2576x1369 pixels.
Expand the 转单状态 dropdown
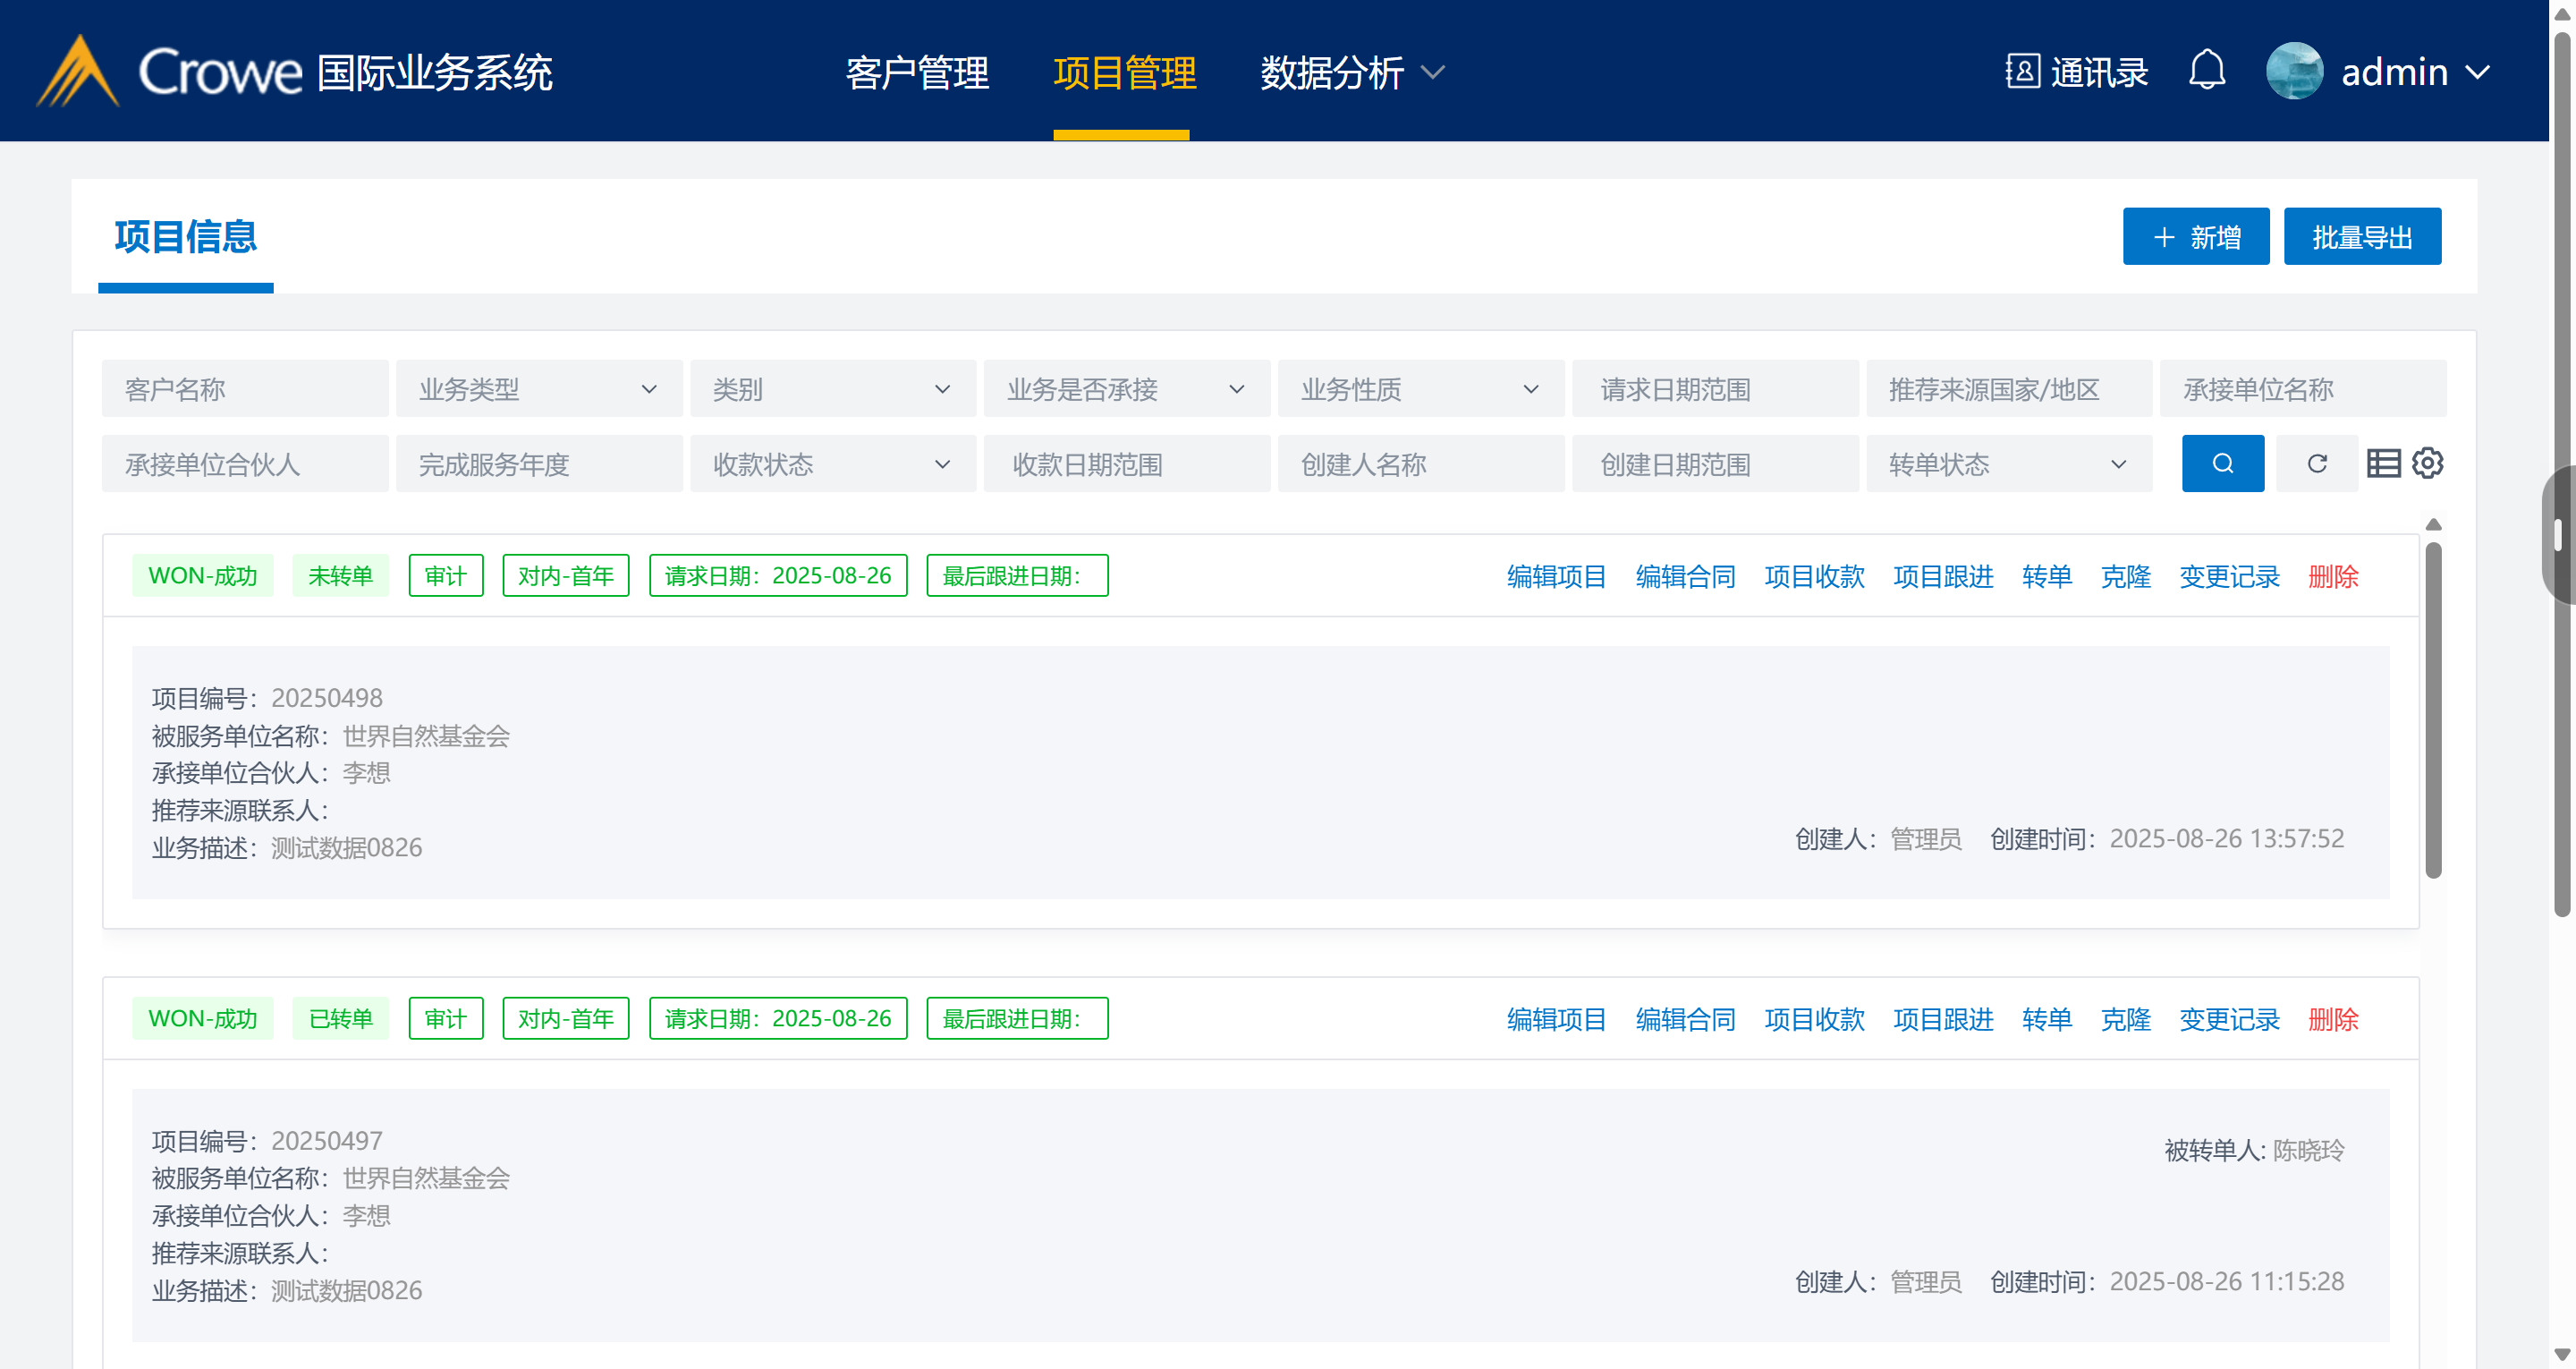(x=2008, y=463)
